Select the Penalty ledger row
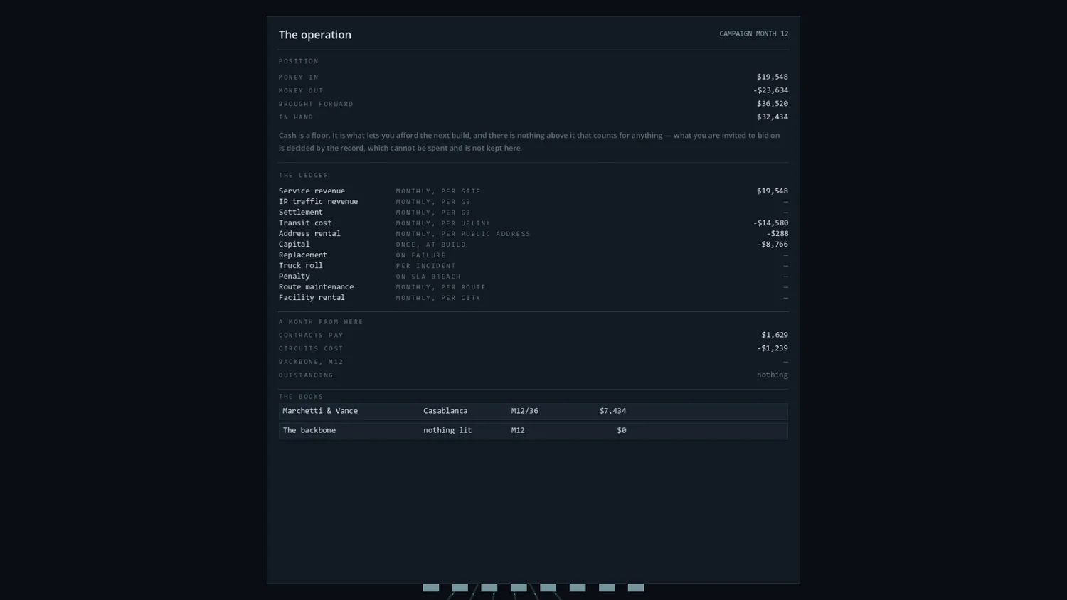 click(x=533, y=276)
